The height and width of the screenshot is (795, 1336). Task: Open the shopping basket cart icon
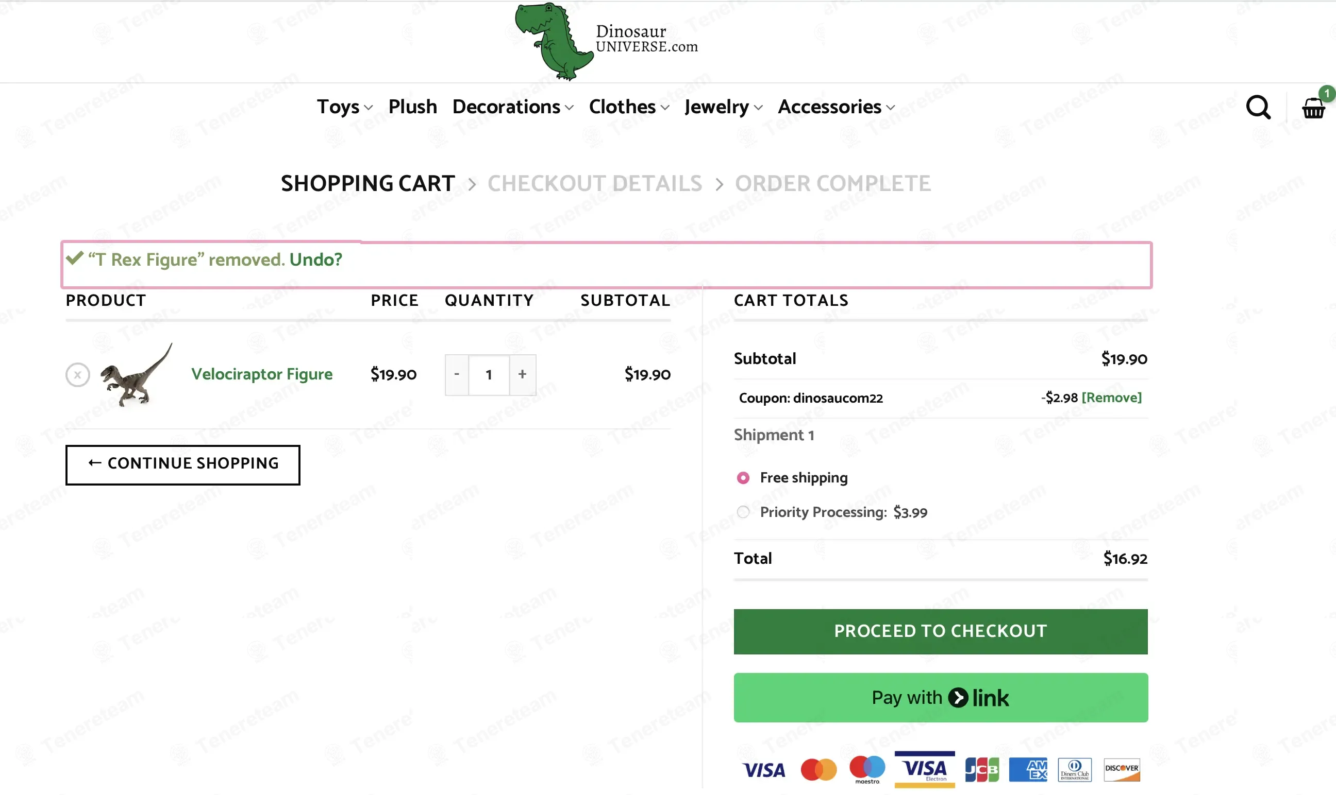[x=1314, y=107]
